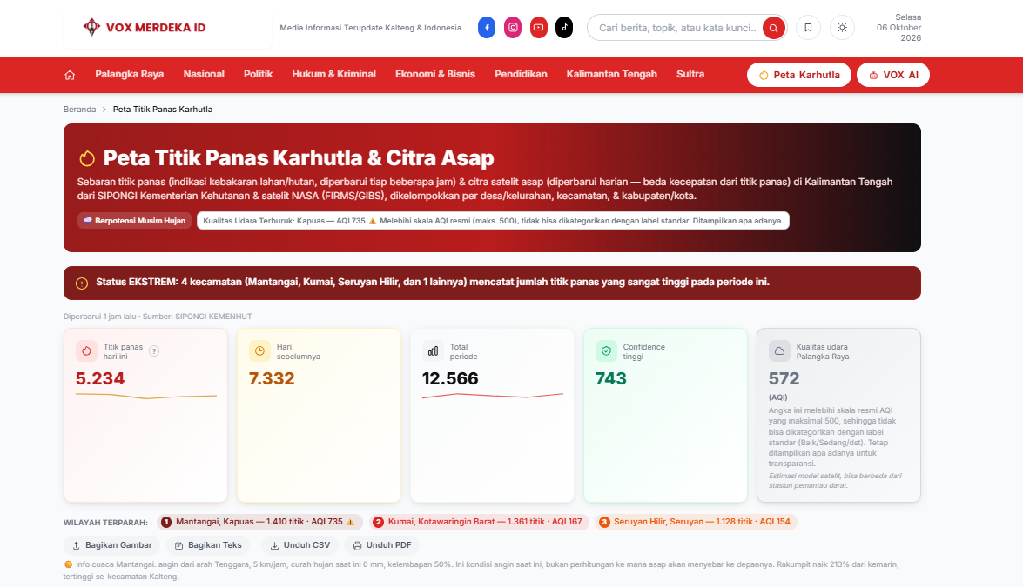Click the warning icon in Status EKSTREM banner
The width and height of the screenshot is (1023, 587).
(x=82, y=283)
